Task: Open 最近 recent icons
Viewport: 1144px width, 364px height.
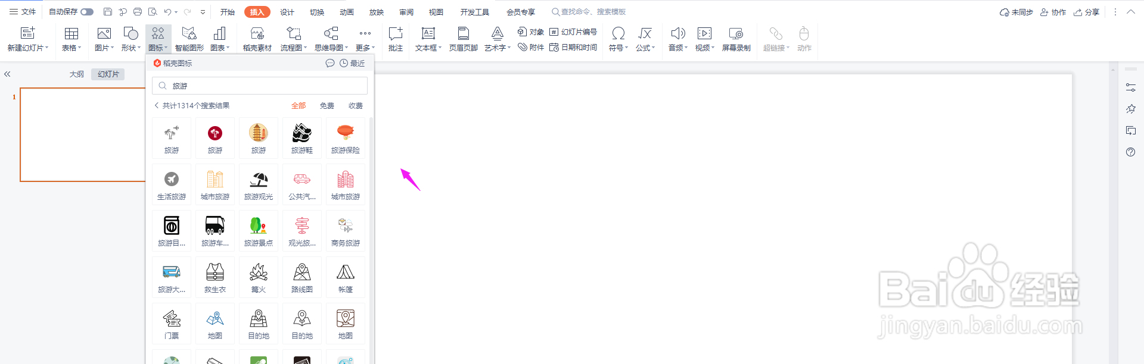Action: (x=352, y=63)
